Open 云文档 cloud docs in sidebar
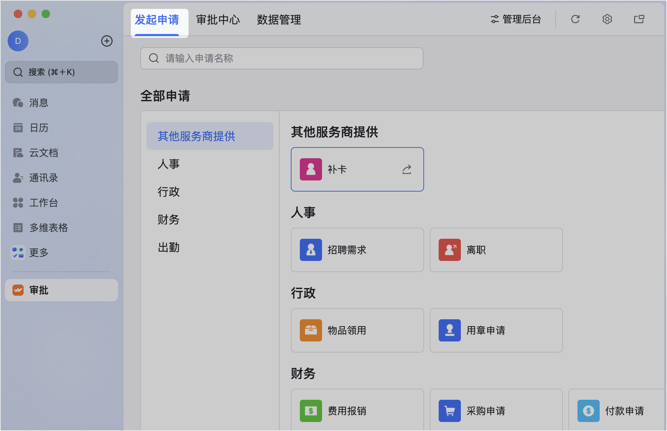 (x=43, y=153)
